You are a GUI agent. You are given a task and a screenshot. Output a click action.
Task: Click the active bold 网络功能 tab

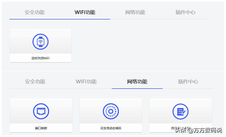137,82
